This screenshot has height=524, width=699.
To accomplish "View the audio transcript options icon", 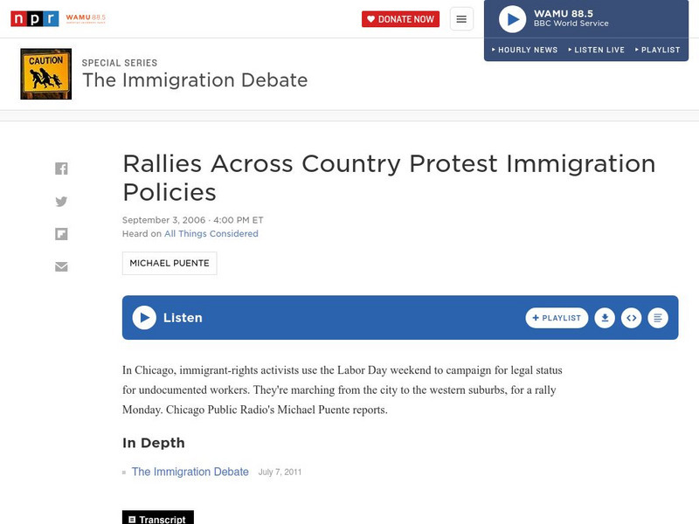I will tap(658, 318).
